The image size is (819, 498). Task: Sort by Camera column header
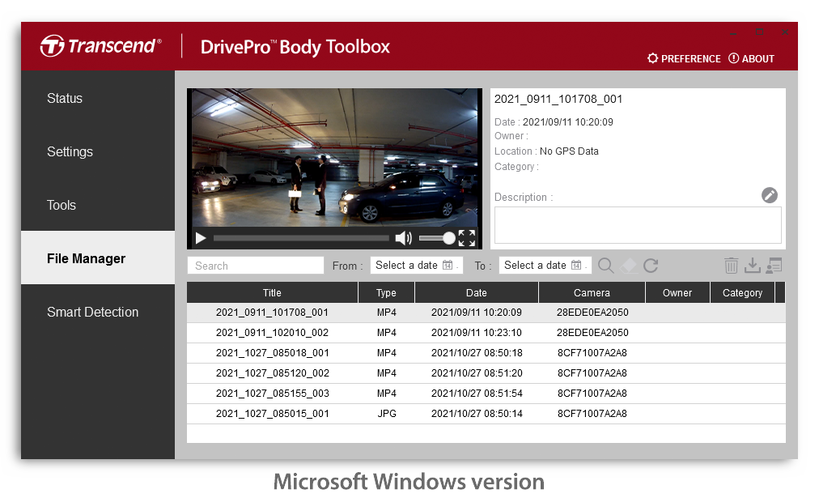(592, 292)
